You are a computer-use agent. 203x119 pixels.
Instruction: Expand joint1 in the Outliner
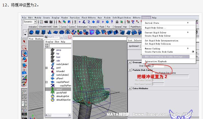click(x=47, y=68)
